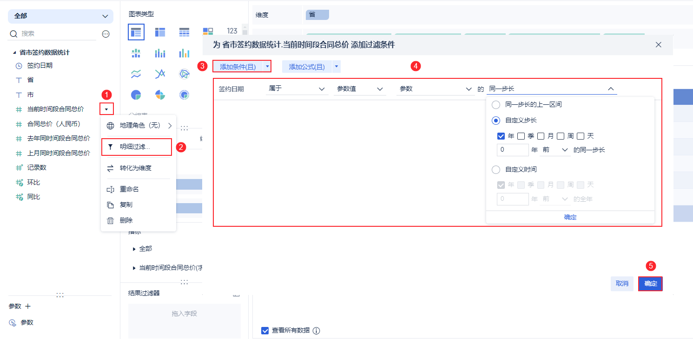This screenshot has height=339, width=693.
Task: Select the pie chart type icon
Action: coord(136,95)
